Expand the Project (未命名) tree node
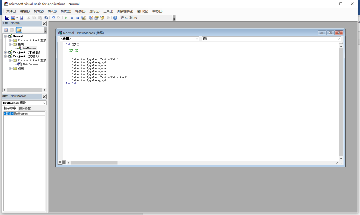Screen dimensions: 360x215 coord(5,52)
